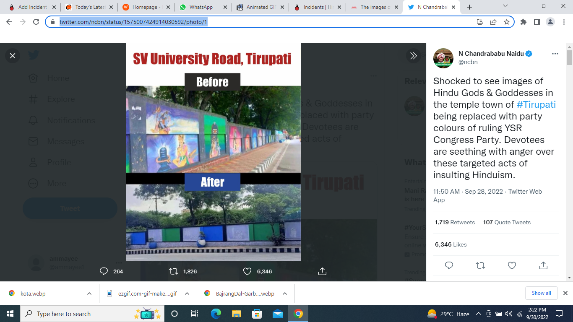573x322 pixels.
Task: Click the #Tirupati hashtag link
Action: [x=536, y=104]
